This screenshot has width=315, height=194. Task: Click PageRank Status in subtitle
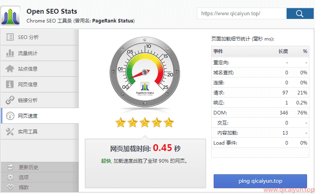113,21
